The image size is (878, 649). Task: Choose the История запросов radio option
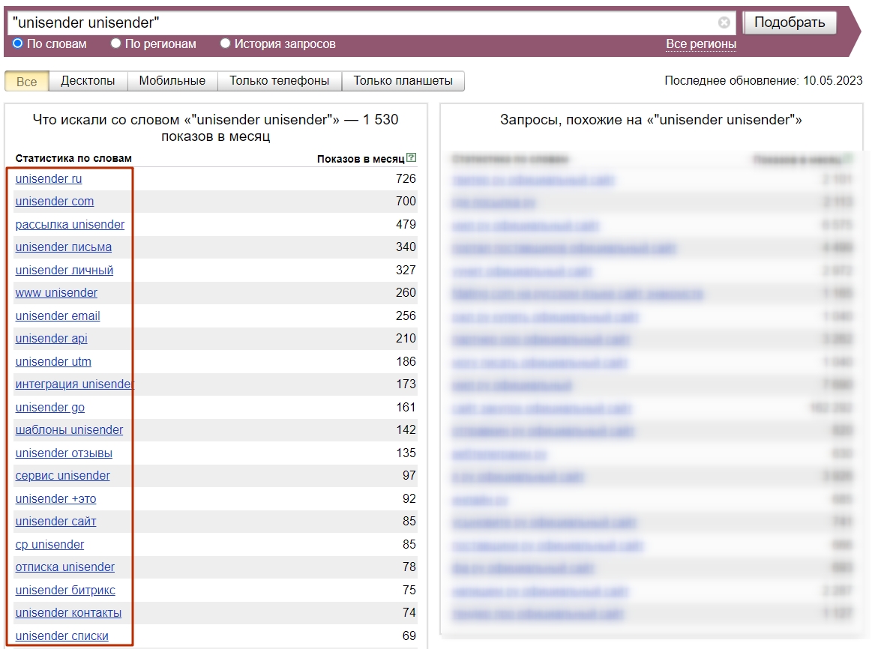tap(225, 43)
